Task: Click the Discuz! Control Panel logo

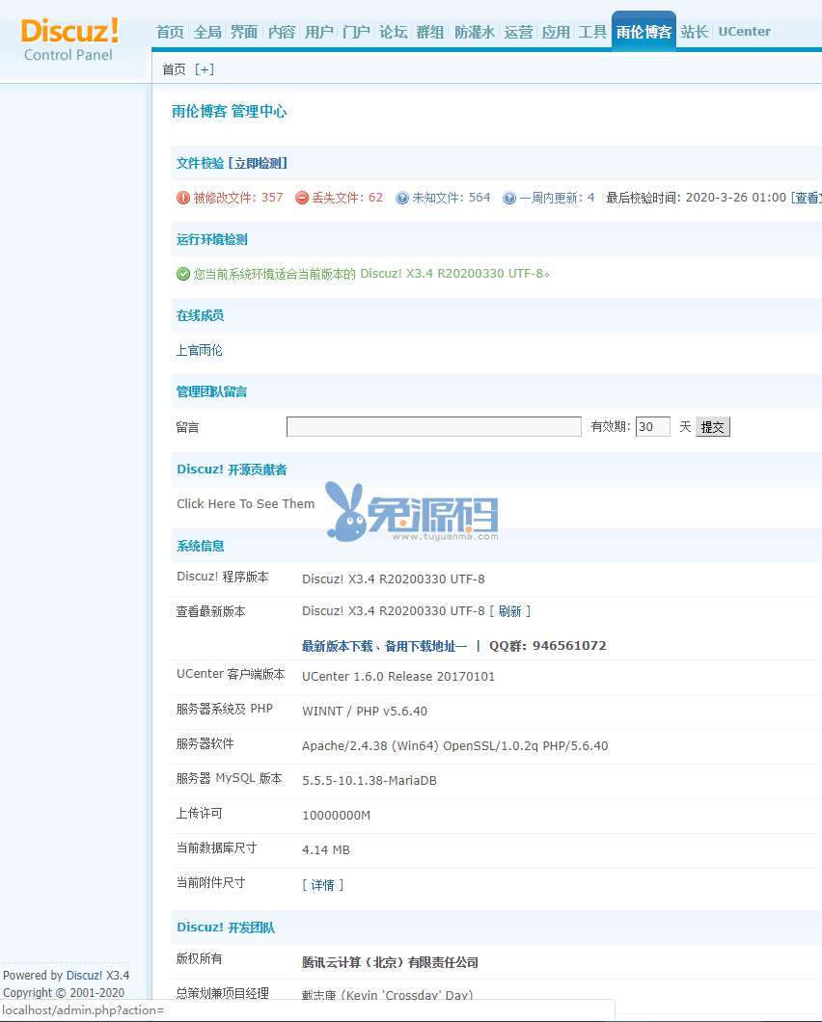Action: click(69, 40)
